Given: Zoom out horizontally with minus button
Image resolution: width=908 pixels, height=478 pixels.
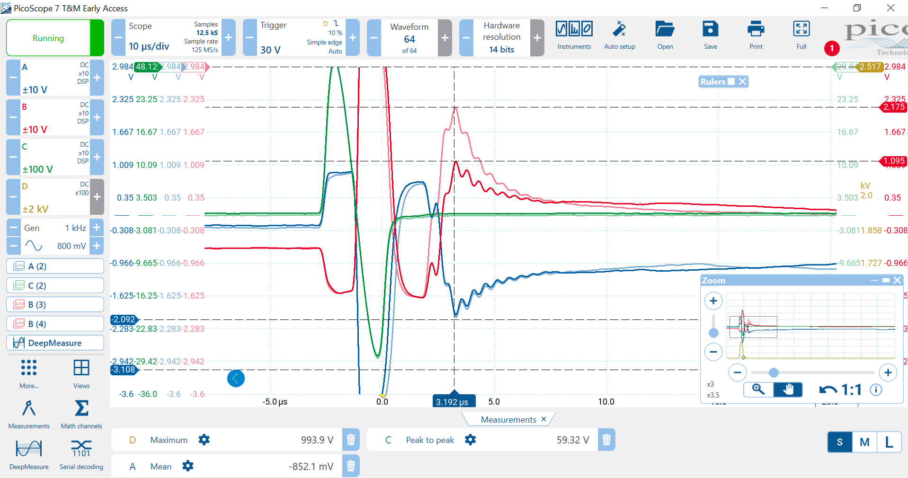Looking at the screenshot, I should (x=737, y=372).
